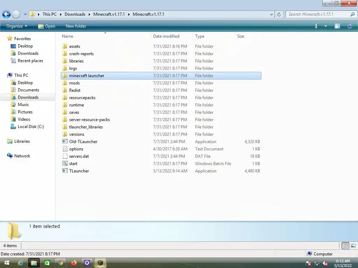
Task: Select the servers.dat file icon
Action: coord(65,156)
